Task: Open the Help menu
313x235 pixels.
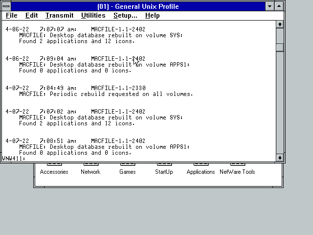Action: coord(152,15)
